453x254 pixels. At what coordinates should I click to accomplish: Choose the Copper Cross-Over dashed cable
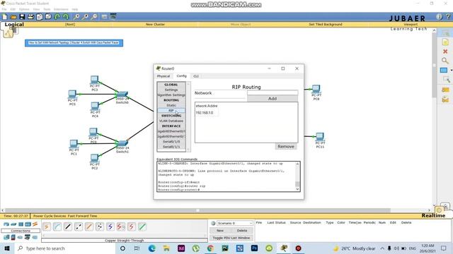pyautogui.click(x=79, y=226)
